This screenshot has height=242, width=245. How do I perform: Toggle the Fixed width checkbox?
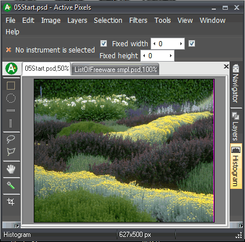104,43
